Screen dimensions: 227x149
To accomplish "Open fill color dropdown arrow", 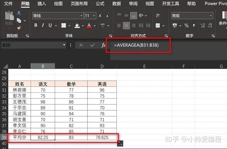I will point(83,26).
